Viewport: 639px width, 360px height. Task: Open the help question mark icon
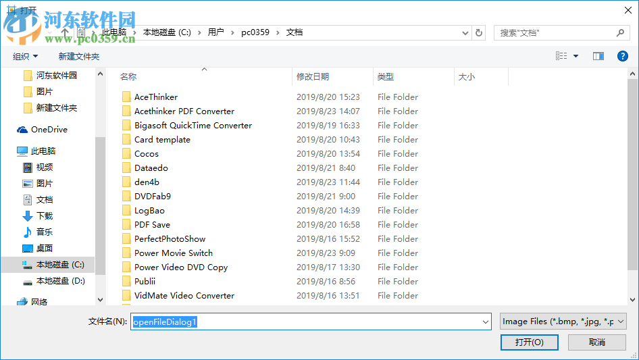[622, 56]
